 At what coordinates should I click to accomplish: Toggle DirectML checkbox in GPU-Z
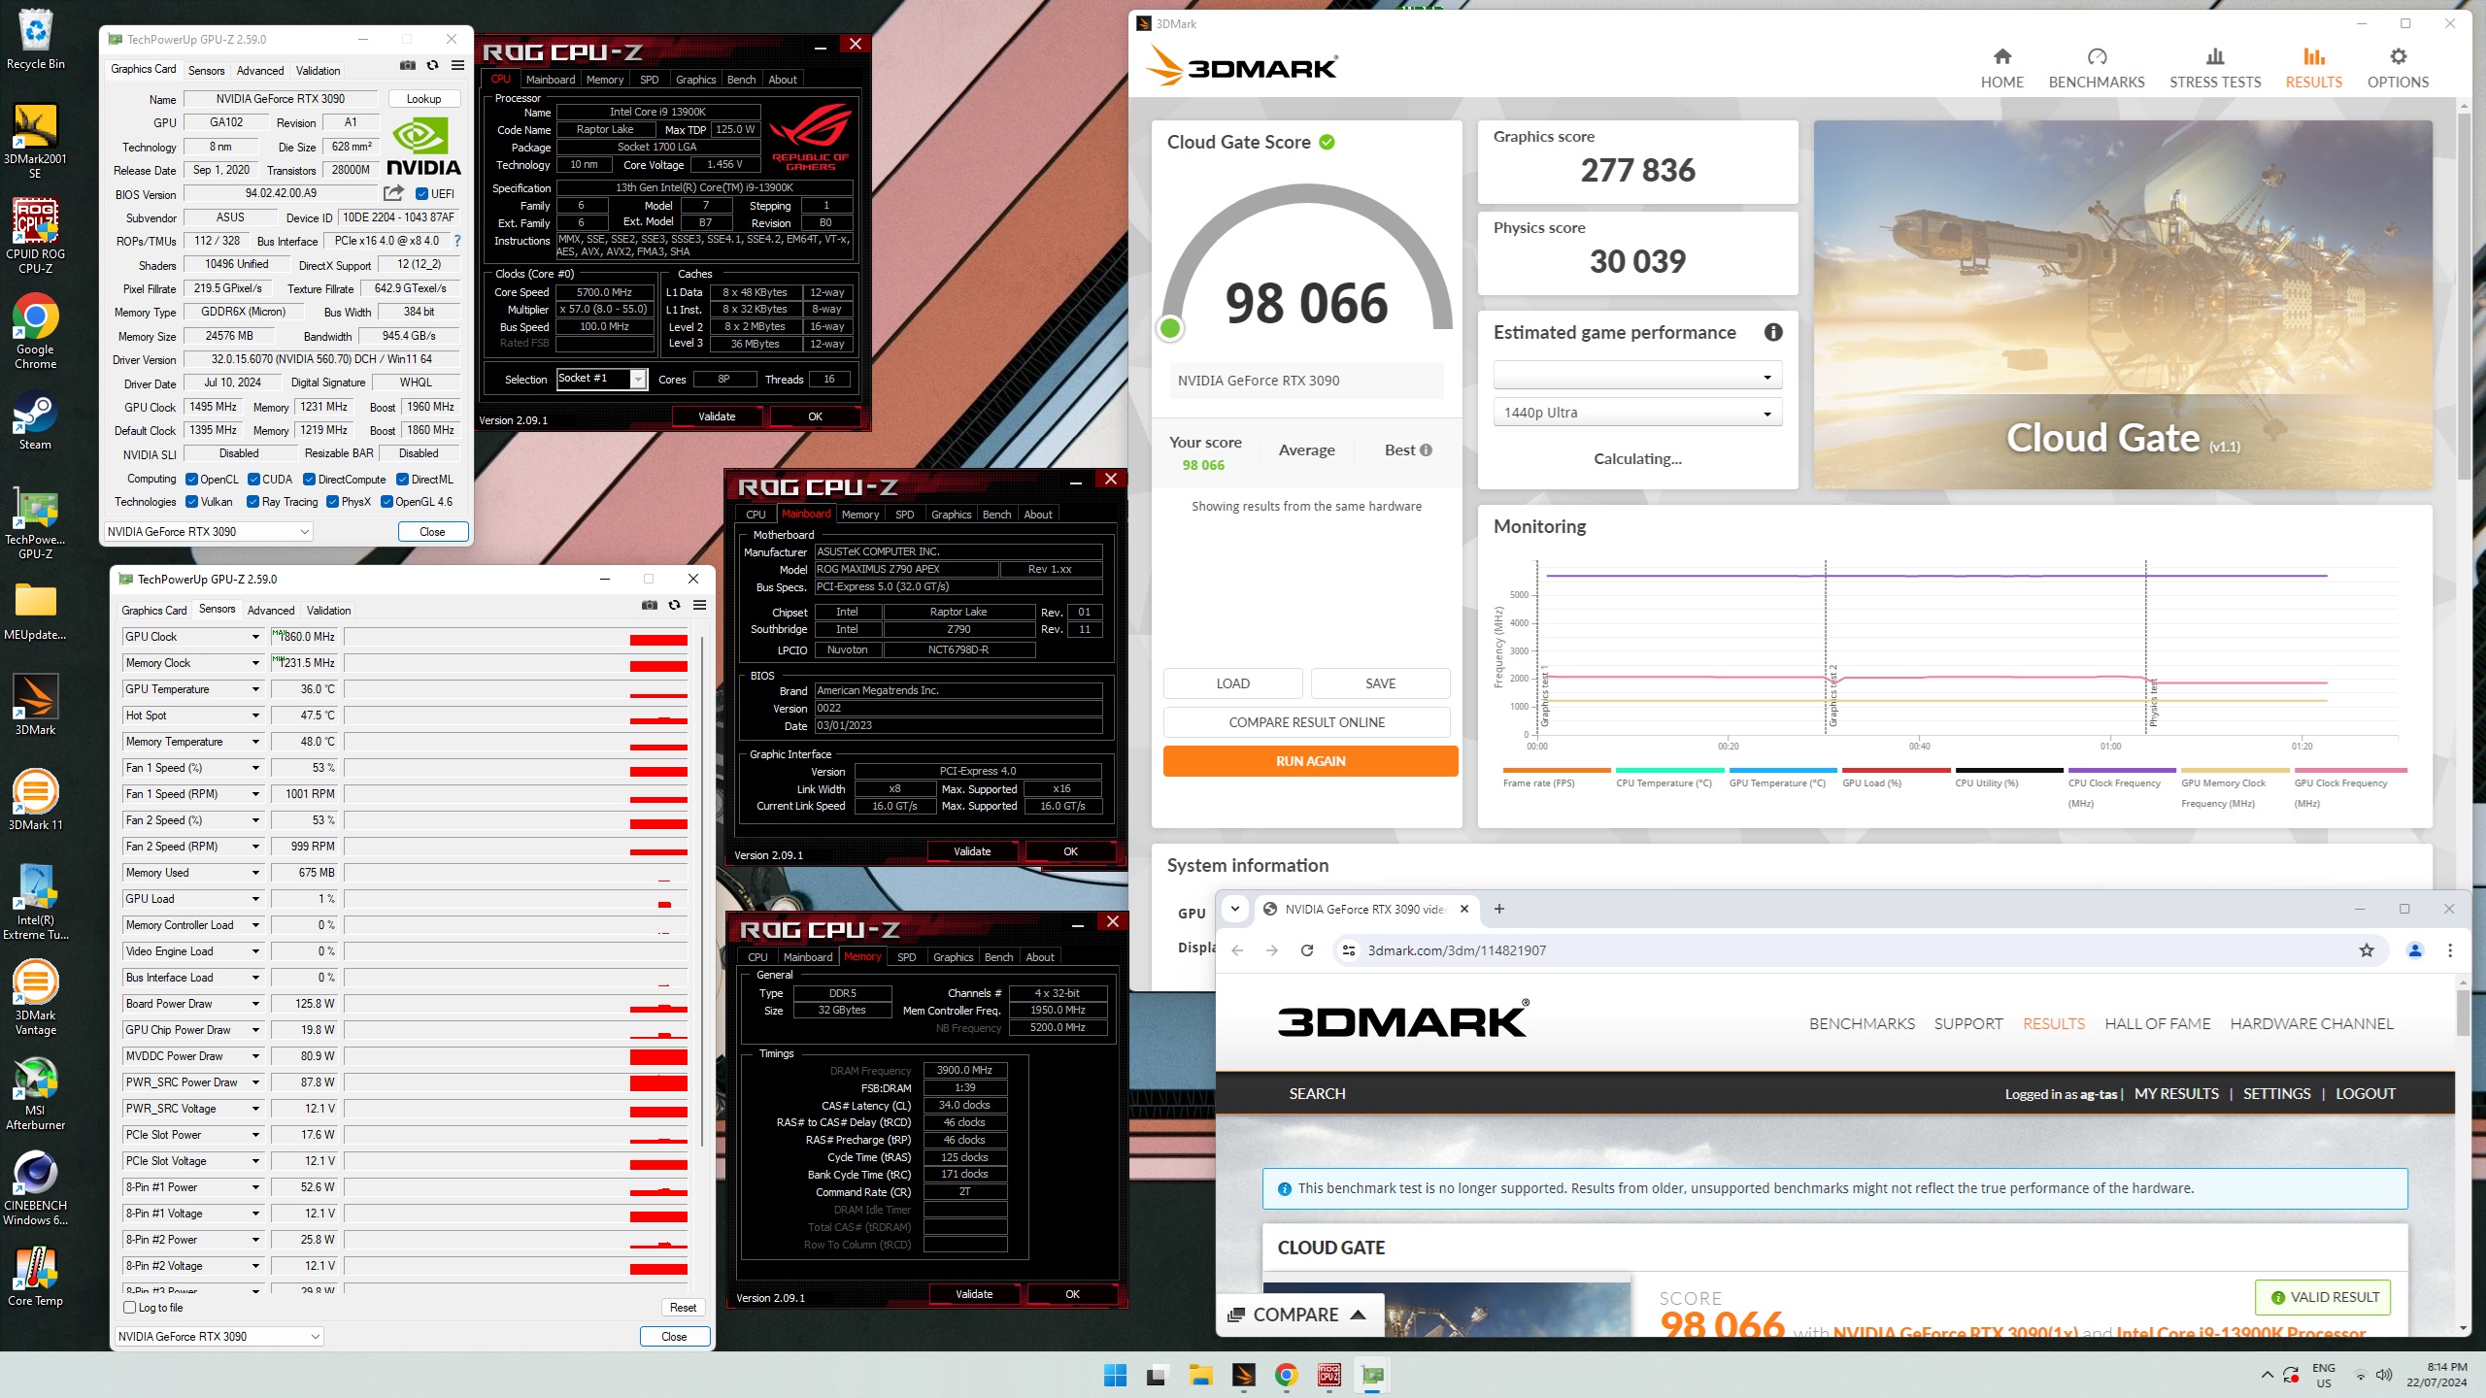[x=402, y=479]
